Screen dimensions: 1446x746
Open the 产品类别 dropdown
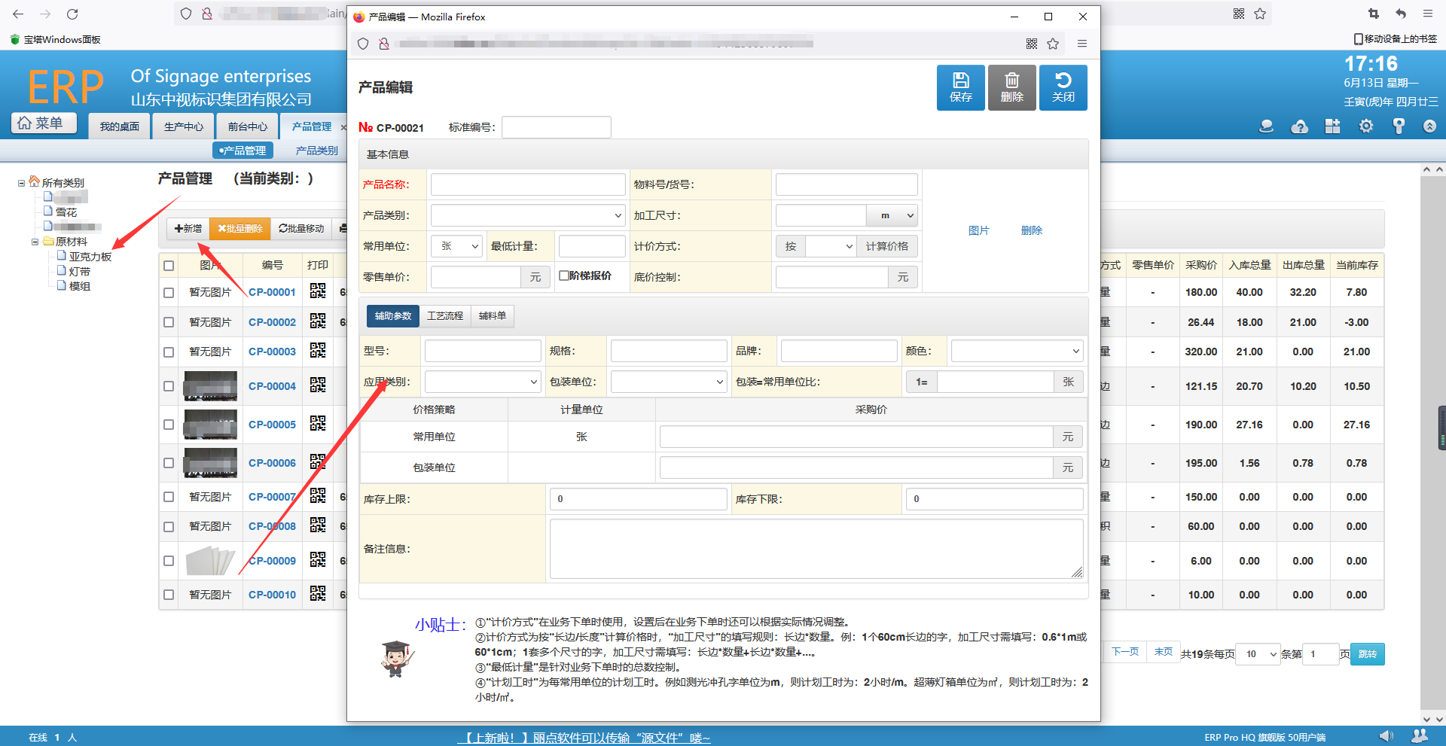click(528, 215)
